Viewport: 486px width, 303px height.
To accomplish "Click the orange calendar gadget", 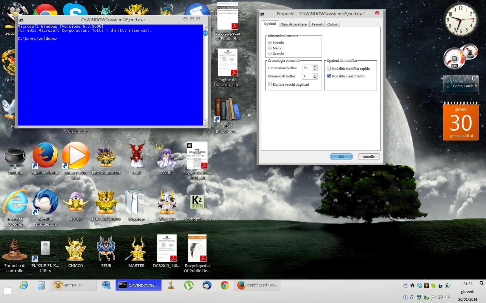I will 461,121.
